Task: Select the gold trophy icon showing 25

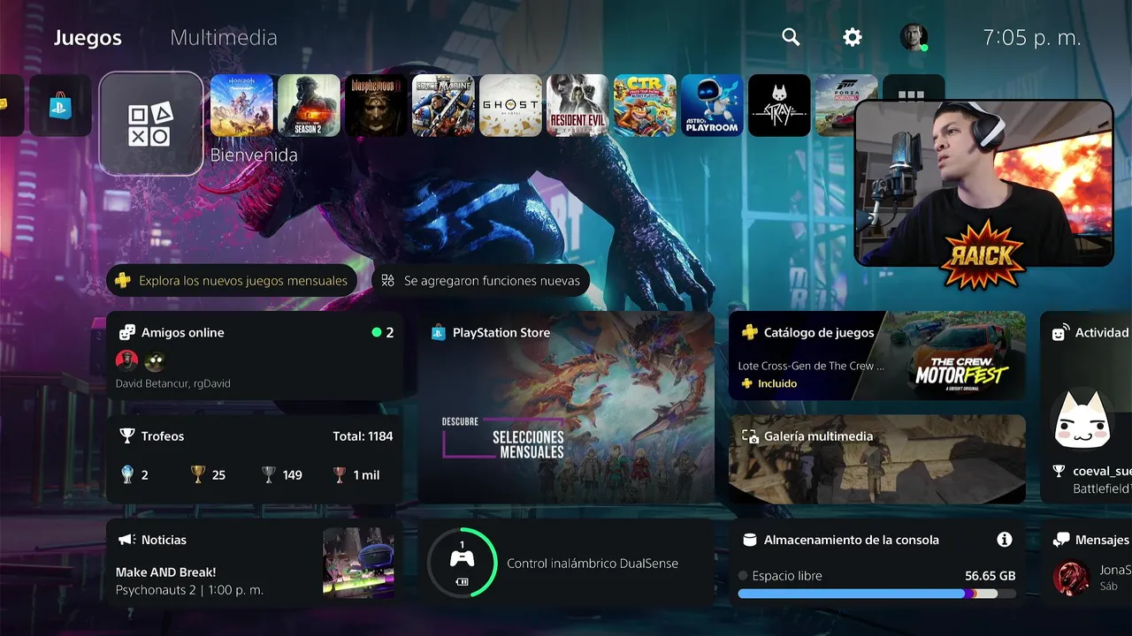Action: (198, 475)
